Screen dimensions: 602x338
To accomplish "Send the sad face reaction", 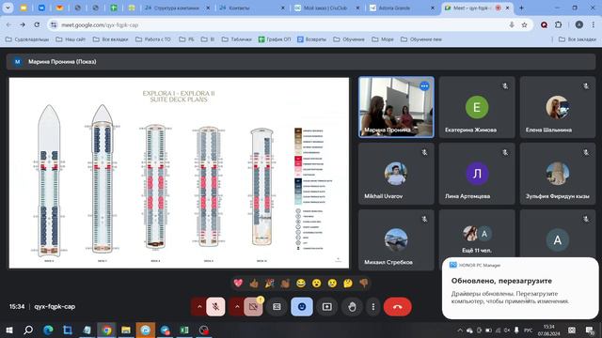I will (332, 284).
